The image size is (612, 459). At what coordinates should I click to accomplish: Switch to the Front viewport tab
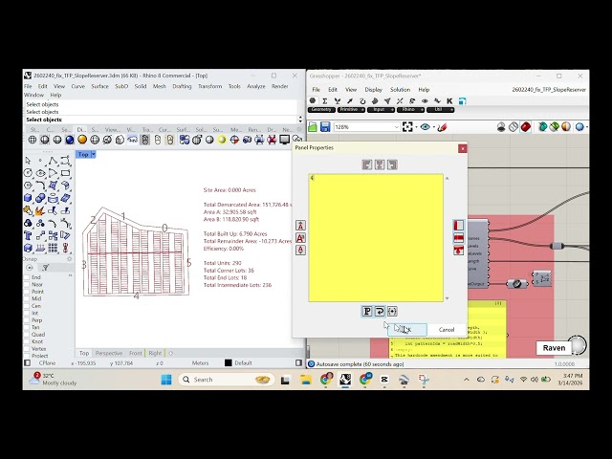(x=136, y=353)
